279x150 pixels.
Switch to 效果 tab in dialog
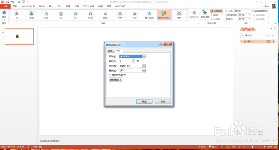click(x=110, y=51)
